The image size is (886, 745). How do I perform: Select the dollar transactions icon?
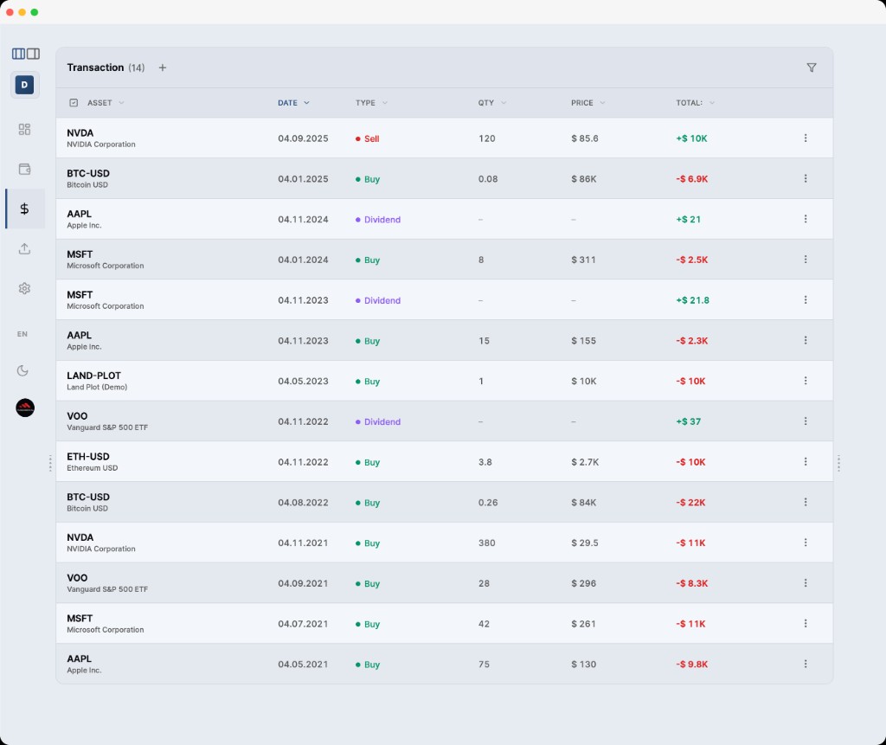[x=24, y=209]
